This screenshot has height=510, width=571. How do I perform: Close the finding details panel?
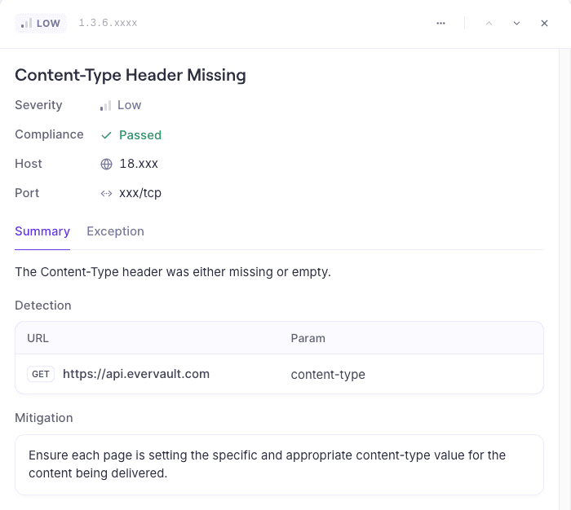click(544, 24)
